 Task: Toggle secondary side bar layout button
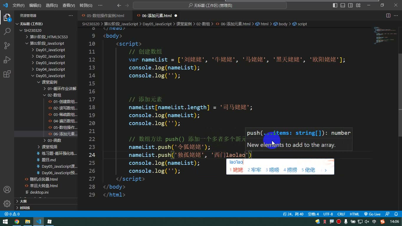tap(350, 5)
